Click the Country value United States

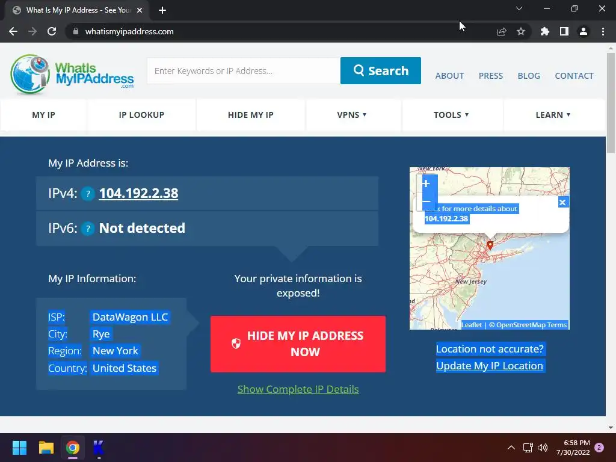124,368
